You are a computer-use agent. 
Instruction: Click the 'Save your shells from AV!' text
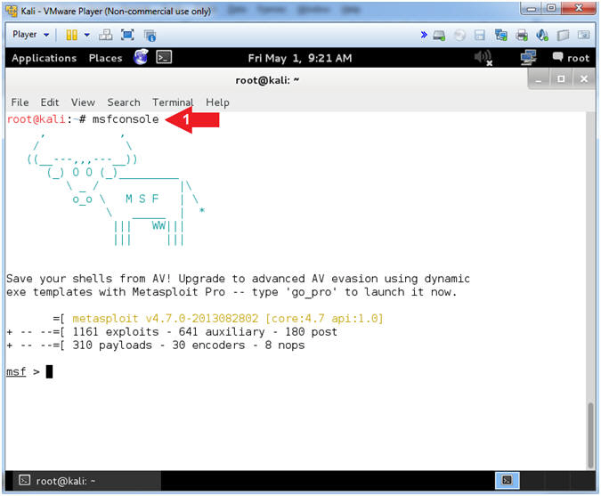click(88, 279)
